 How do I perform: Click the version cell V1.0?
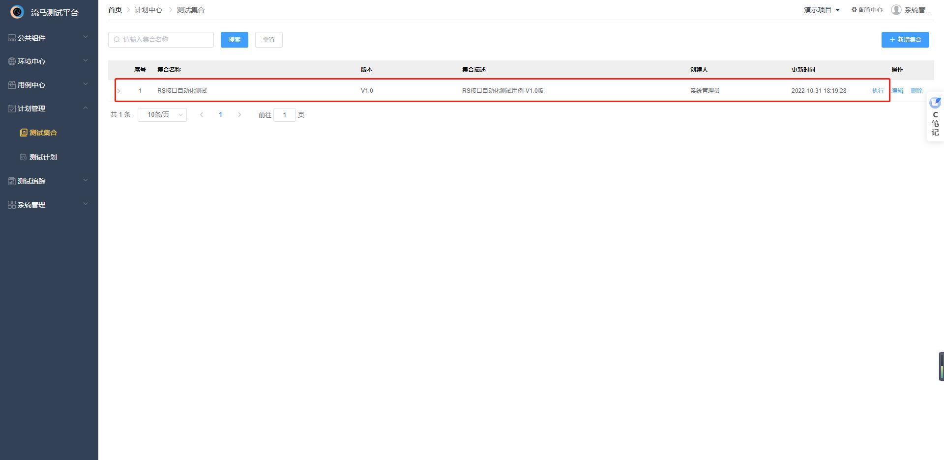(367, 91)
